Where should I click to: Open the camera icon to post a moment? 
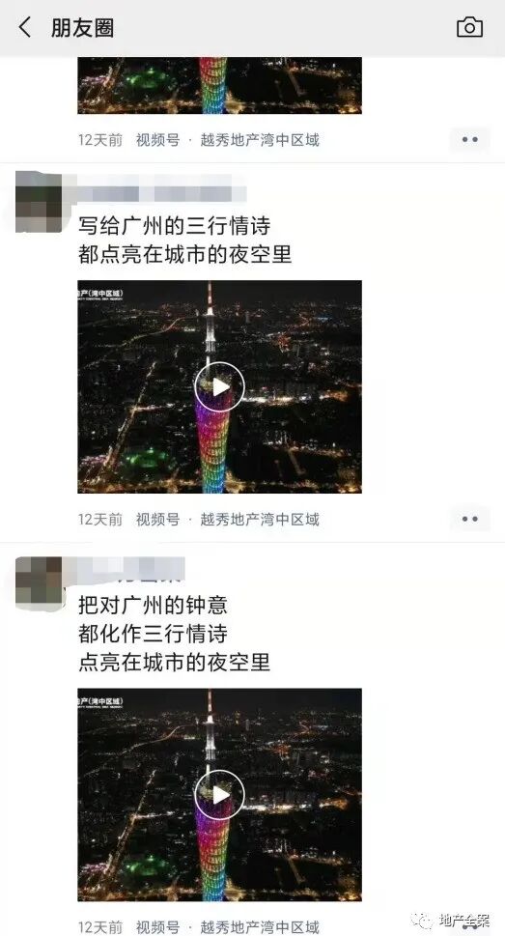tap(470, 27)
